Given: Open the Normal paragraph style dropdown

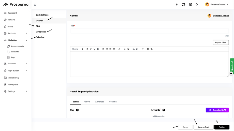Looking at the screenshot, I should point(78,49).
